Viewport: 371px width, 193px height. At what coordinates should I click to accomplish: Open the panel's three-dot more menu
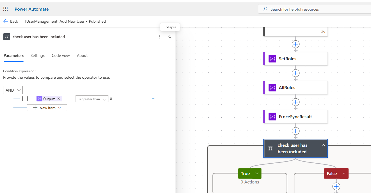point(160,37)
